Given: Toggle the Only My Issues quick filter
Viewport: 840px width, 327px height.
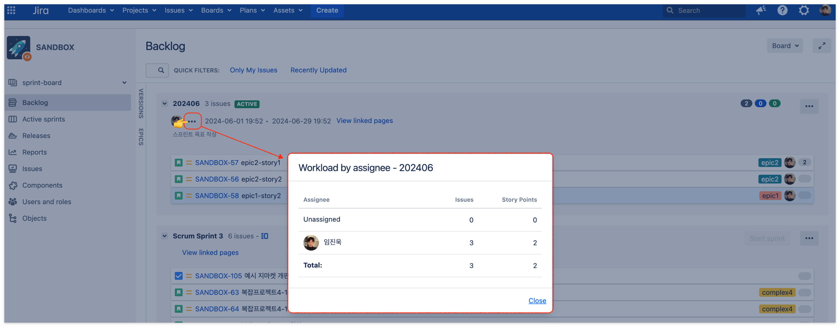Looking at the screenshot, I should pyautogui.click(x=253, y=70).
